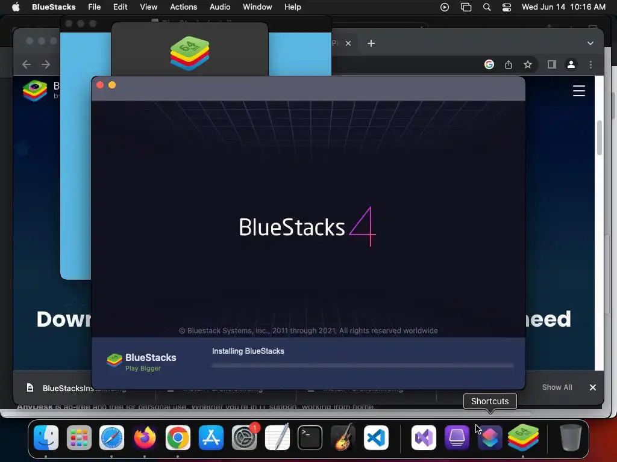The height and width of the screenshot is (462, 617).
Task: Launch Shortcuts app from the dock
Action: click(490, 437)
